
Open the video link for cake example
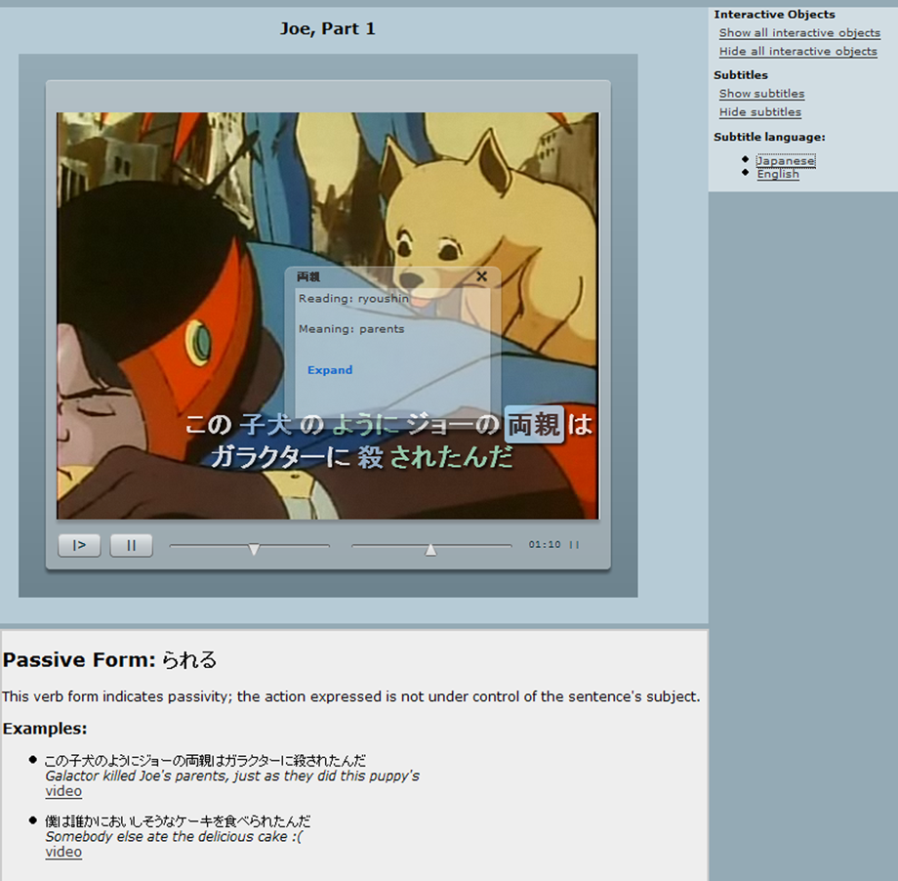63,852
